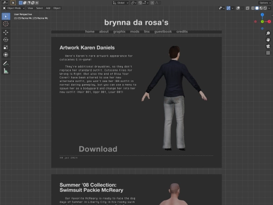Open proportional falloff dropdown
Viewport: 273px width, 205px height.
pyautogui.click(x=157, y=3)
